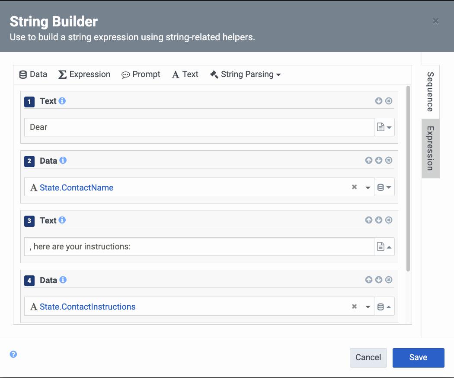Select the Text helper in the toolbar

[x=185, y=74]
